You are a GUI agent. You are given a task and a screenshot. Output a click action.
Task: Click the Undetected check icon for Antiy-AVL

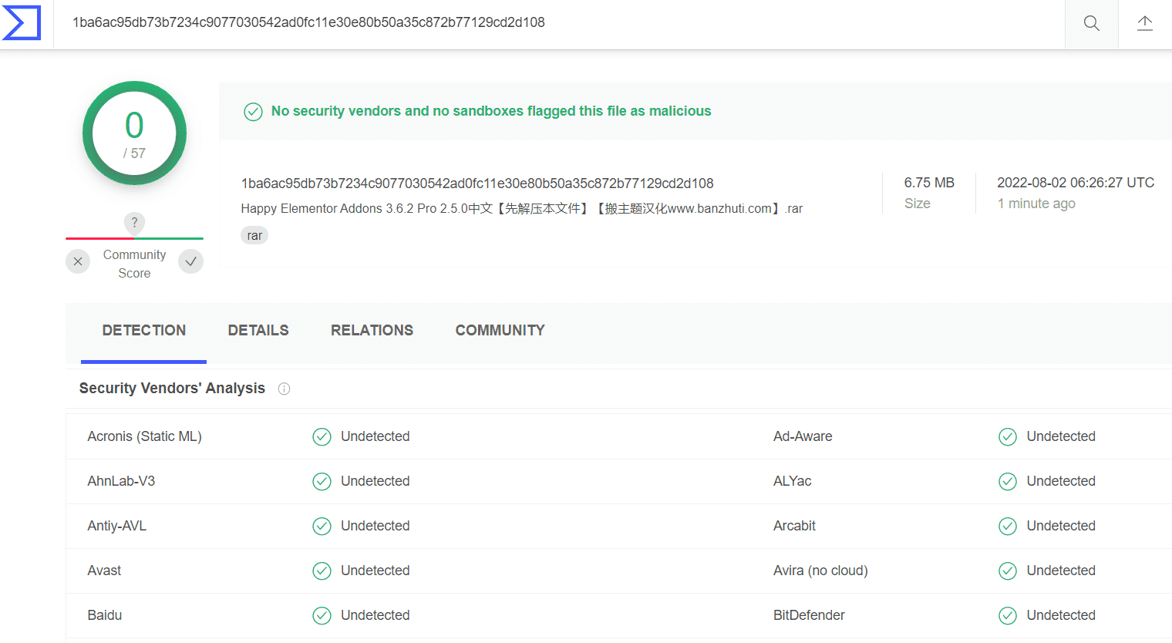322,527
